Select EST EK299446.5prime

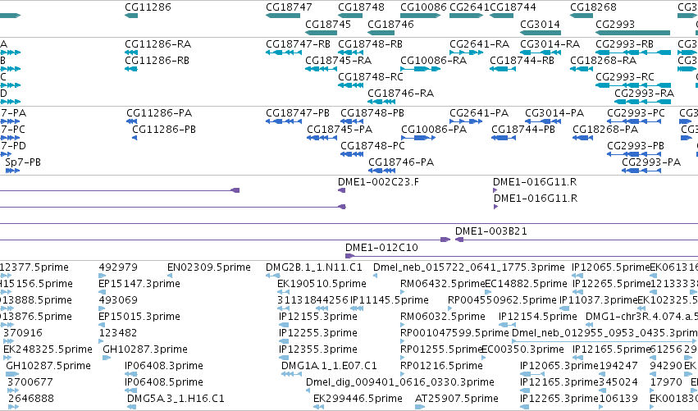pyautogui.click(x=358, y=399)
